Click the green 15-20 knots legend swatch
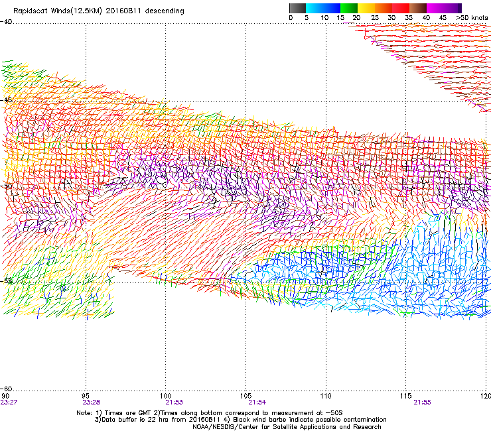The width and height of the screenshot is (491, 431). [x=349, y=8]
